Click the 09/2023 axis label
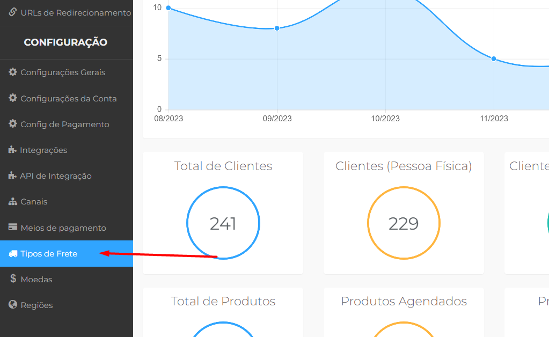This screenshot has height=337, width=549. click(277, 119)
